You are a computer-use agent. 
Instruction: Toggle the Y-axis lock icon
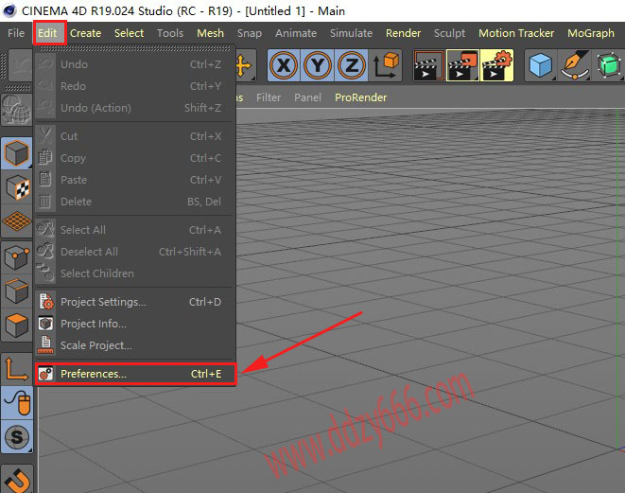(318, 65)
